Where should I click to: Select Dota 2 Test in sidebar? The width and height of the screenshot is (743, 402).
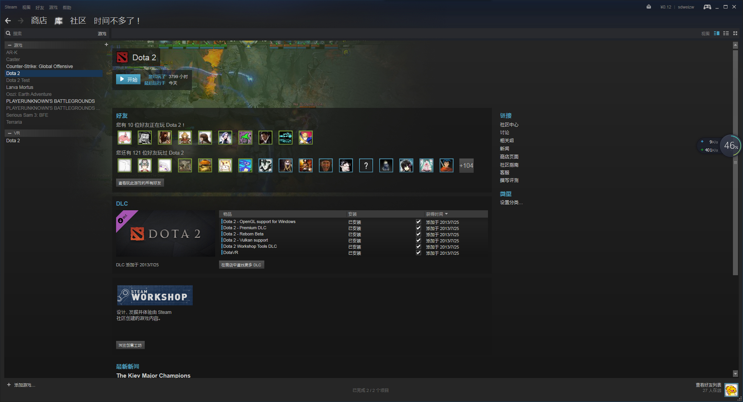click(x=18, y=80)
